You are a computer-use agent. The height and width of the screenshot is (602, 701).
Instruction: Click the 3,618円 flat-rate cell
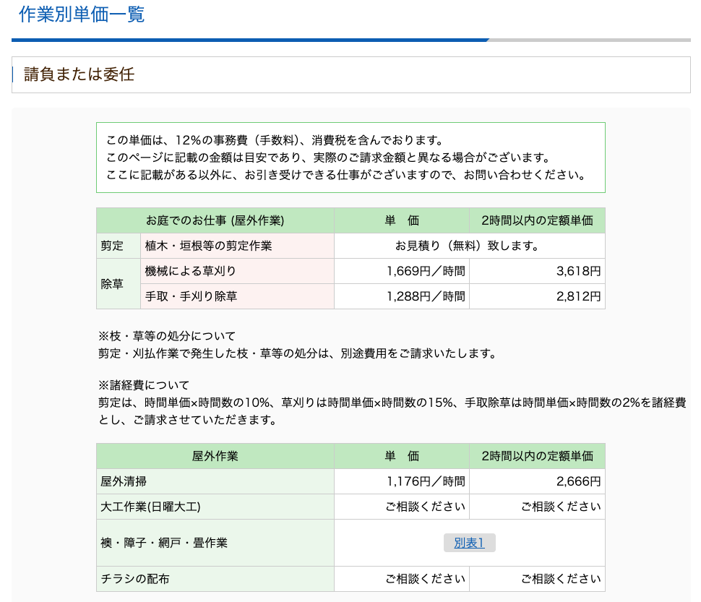[579, 271]
